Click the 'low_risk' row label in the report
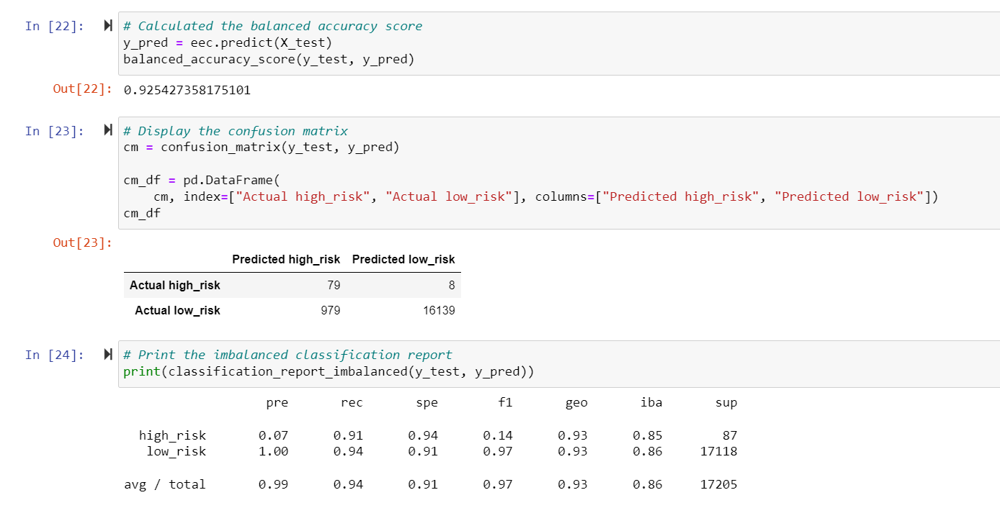The image size is (1000, 508). pyautogui.click(x=177, y=452)
